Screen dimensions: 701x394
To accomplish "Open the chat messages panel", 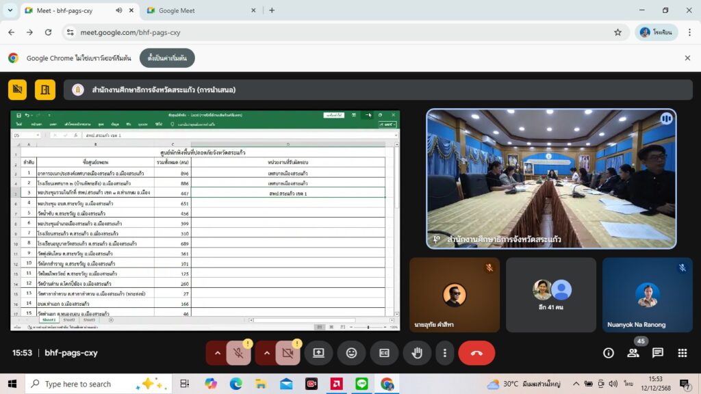I will coord(657,353).
